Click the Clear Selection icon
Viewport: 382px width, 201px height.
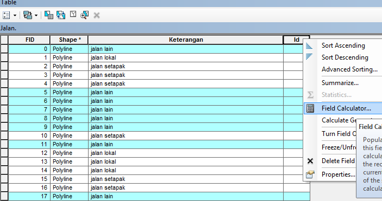pos(73,14)
